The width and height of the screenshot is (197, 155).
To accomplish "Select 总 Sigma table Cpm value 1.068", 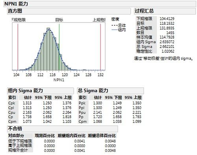I will [x=98, y=122].
